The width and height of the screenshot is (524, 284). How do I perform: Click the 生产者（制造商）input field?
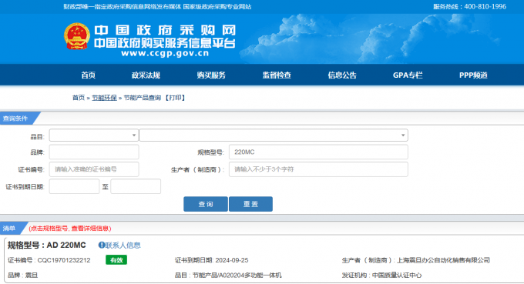pyautogui.click(x=318, y=169)
